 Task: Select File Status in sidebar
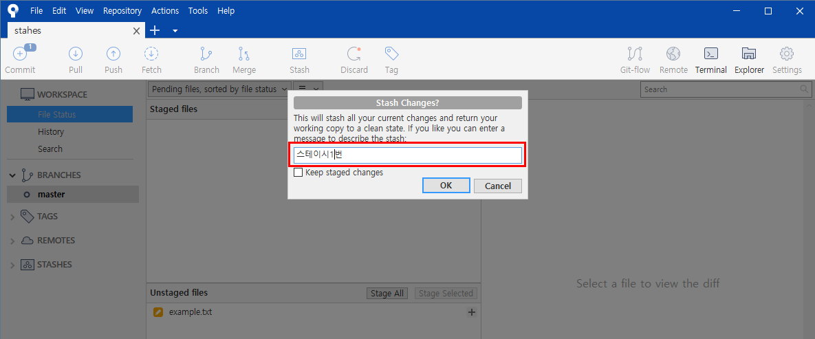(x=69, y=114)
